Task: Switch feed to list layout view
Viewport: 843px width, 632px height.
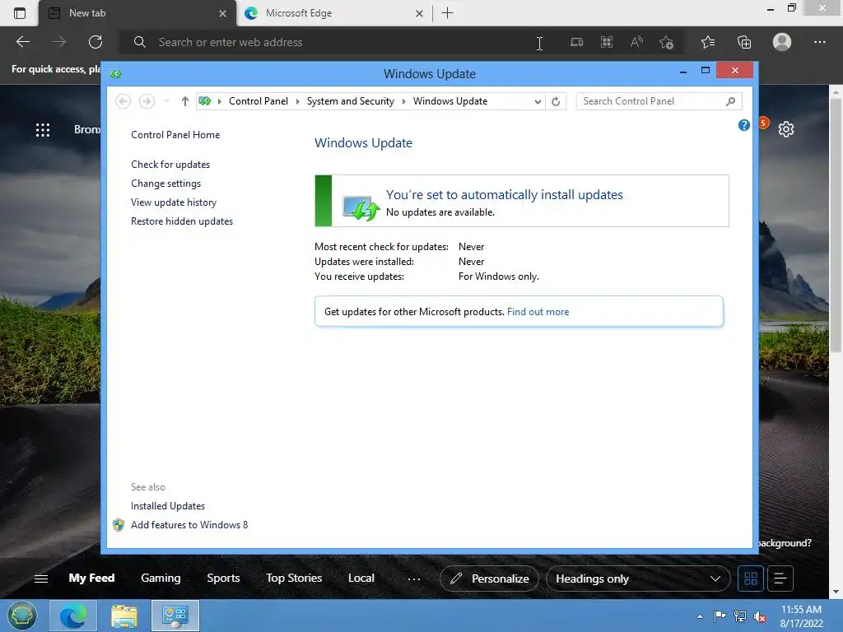Action: [x=780, y=579]
